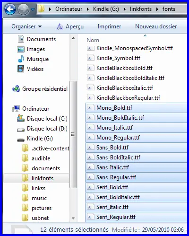Select the Kindle_Symbol.ttf font file icon
Image resolution: width=189 pixels, height=236 pixels.
click(90, 58)
